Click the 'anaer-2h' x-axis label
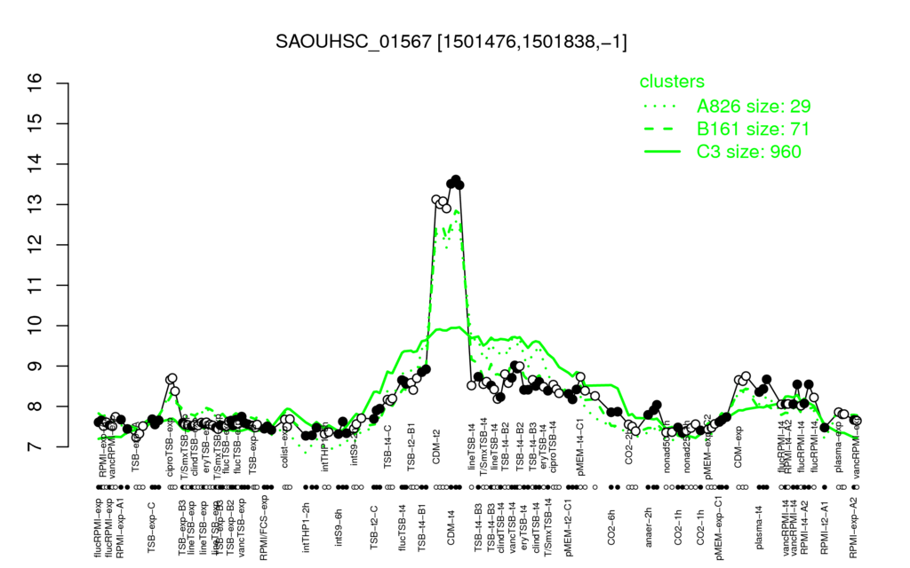The image size is (910, 568). (x=648, y=527)
